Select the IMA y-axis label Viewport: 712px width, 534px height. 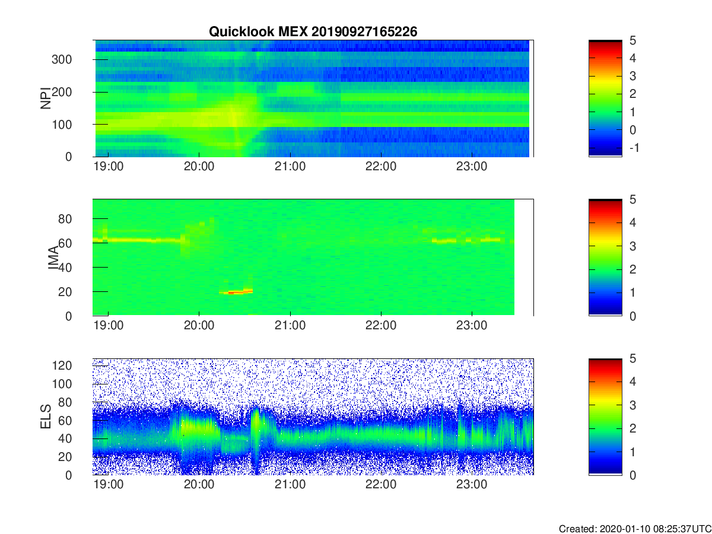[53, 258]
